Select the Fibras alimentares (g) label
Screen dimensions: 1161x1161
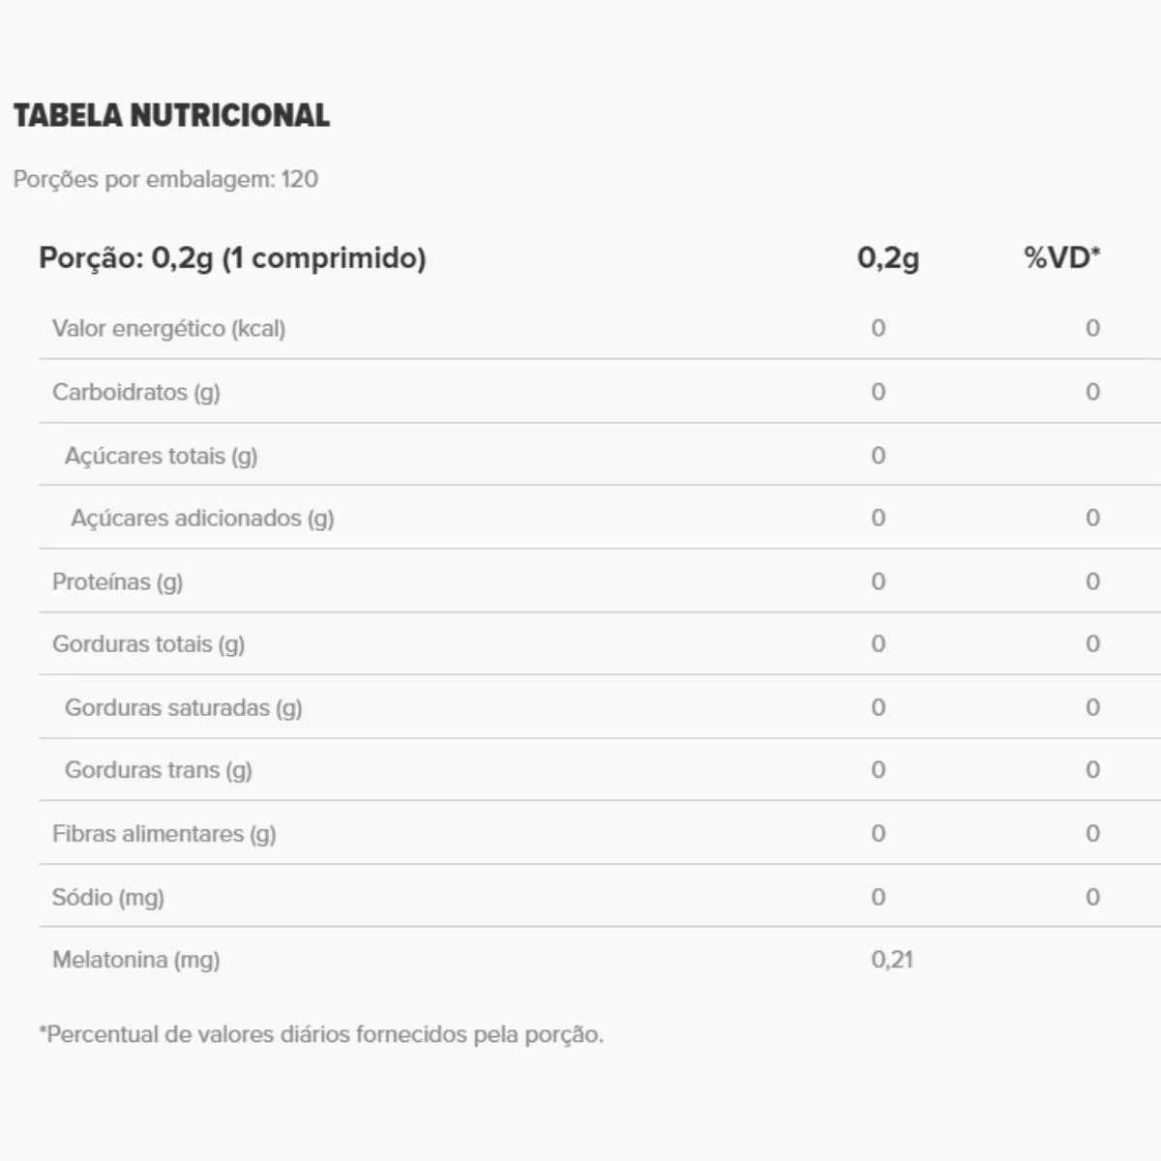(x=164, y=834)
